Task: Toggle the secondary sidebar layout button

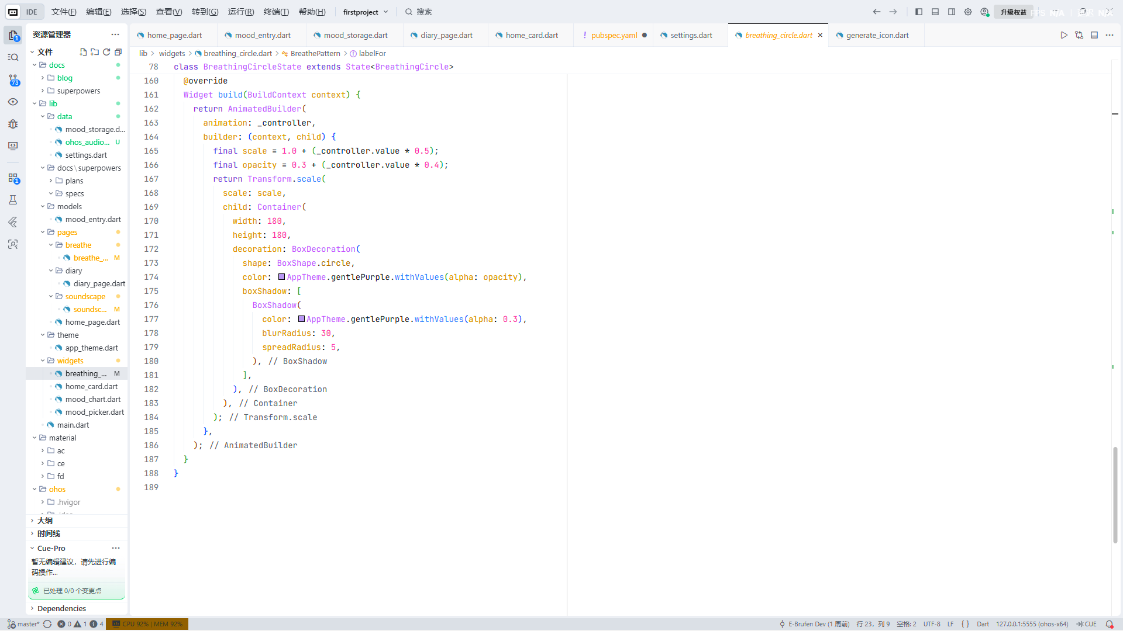Action: 952,12
